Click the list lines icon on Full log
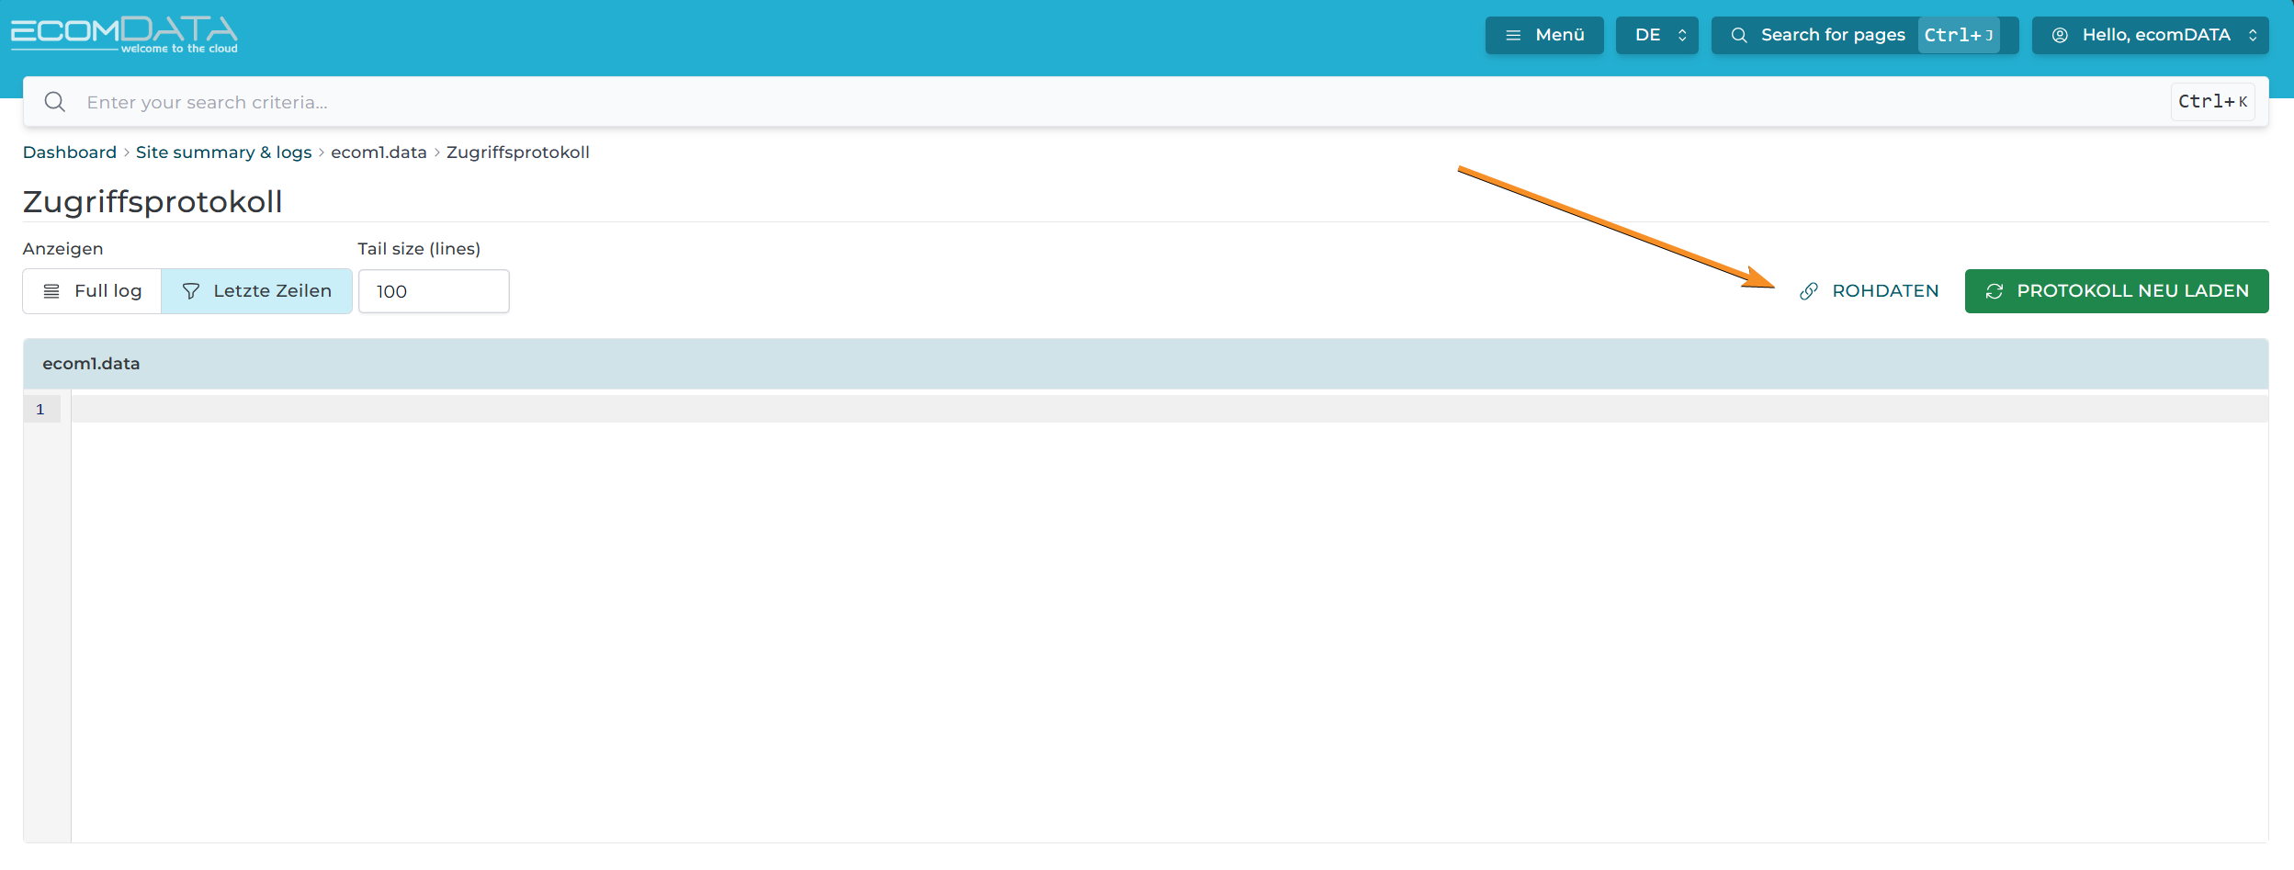This screenshot has height=870, width=2294. tap(51, 291)
